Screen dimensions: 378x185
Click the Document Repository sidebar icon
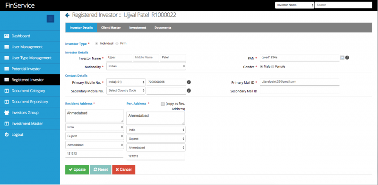tap(7, 102)
